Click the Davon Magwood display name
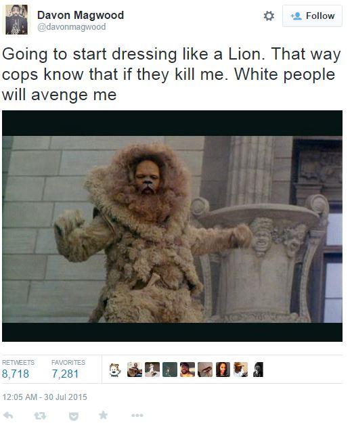Screen dimensions: 352x423 [81, 15]
